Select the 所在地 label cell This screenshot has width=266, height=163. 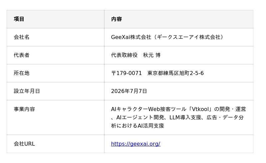[x=56, y=73]
